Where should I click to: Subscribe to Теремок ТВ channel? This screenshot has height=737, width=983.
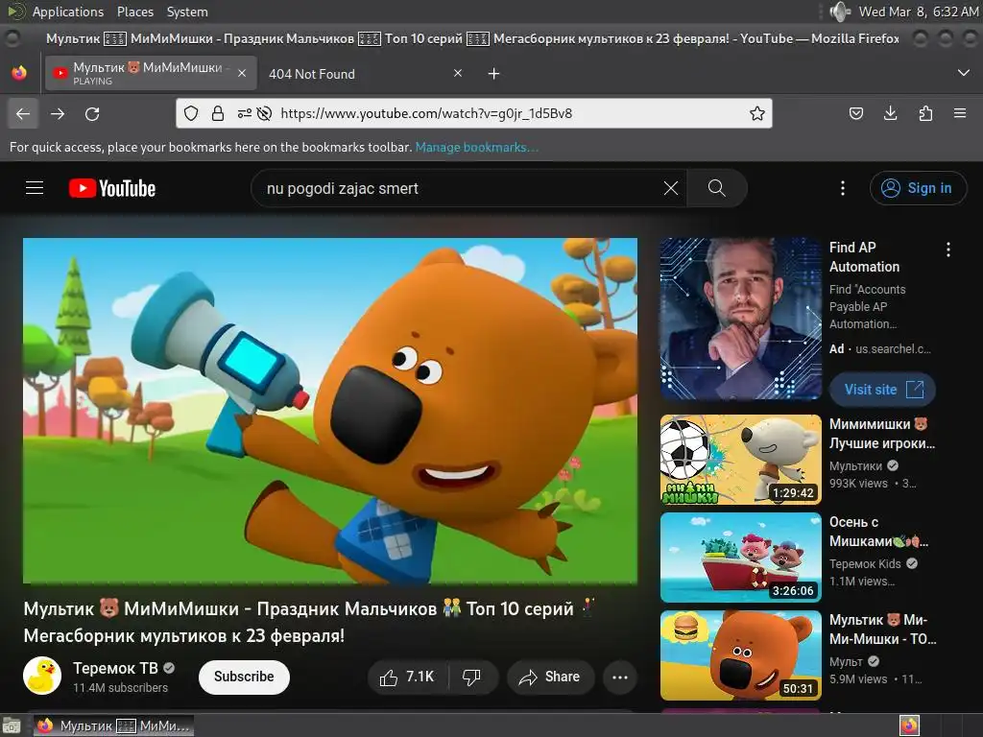(x=244, y=677)
